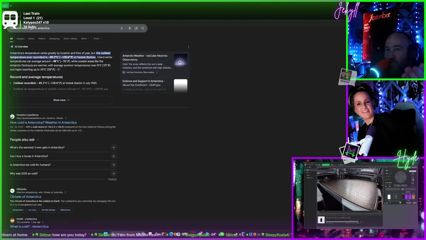
Task: Switch to the Shopping tab
Action: pos(54,39)
